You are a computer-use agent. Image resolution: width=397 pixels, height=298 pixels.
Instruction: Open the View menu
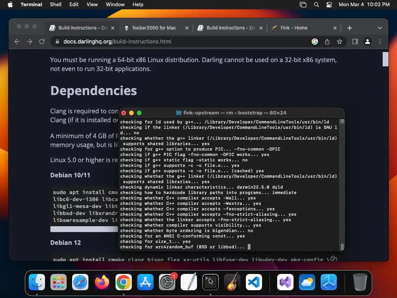(92, 5)
